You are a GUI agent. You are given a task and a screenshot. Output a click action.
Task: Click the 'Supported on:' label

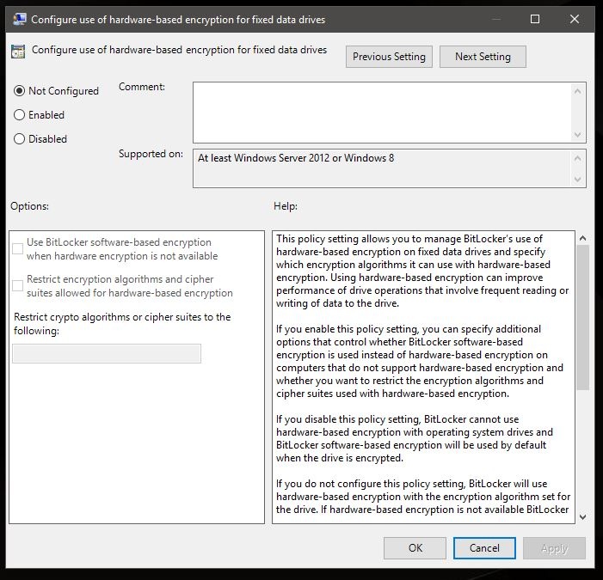pyautogui.click(x=151, y=154)
